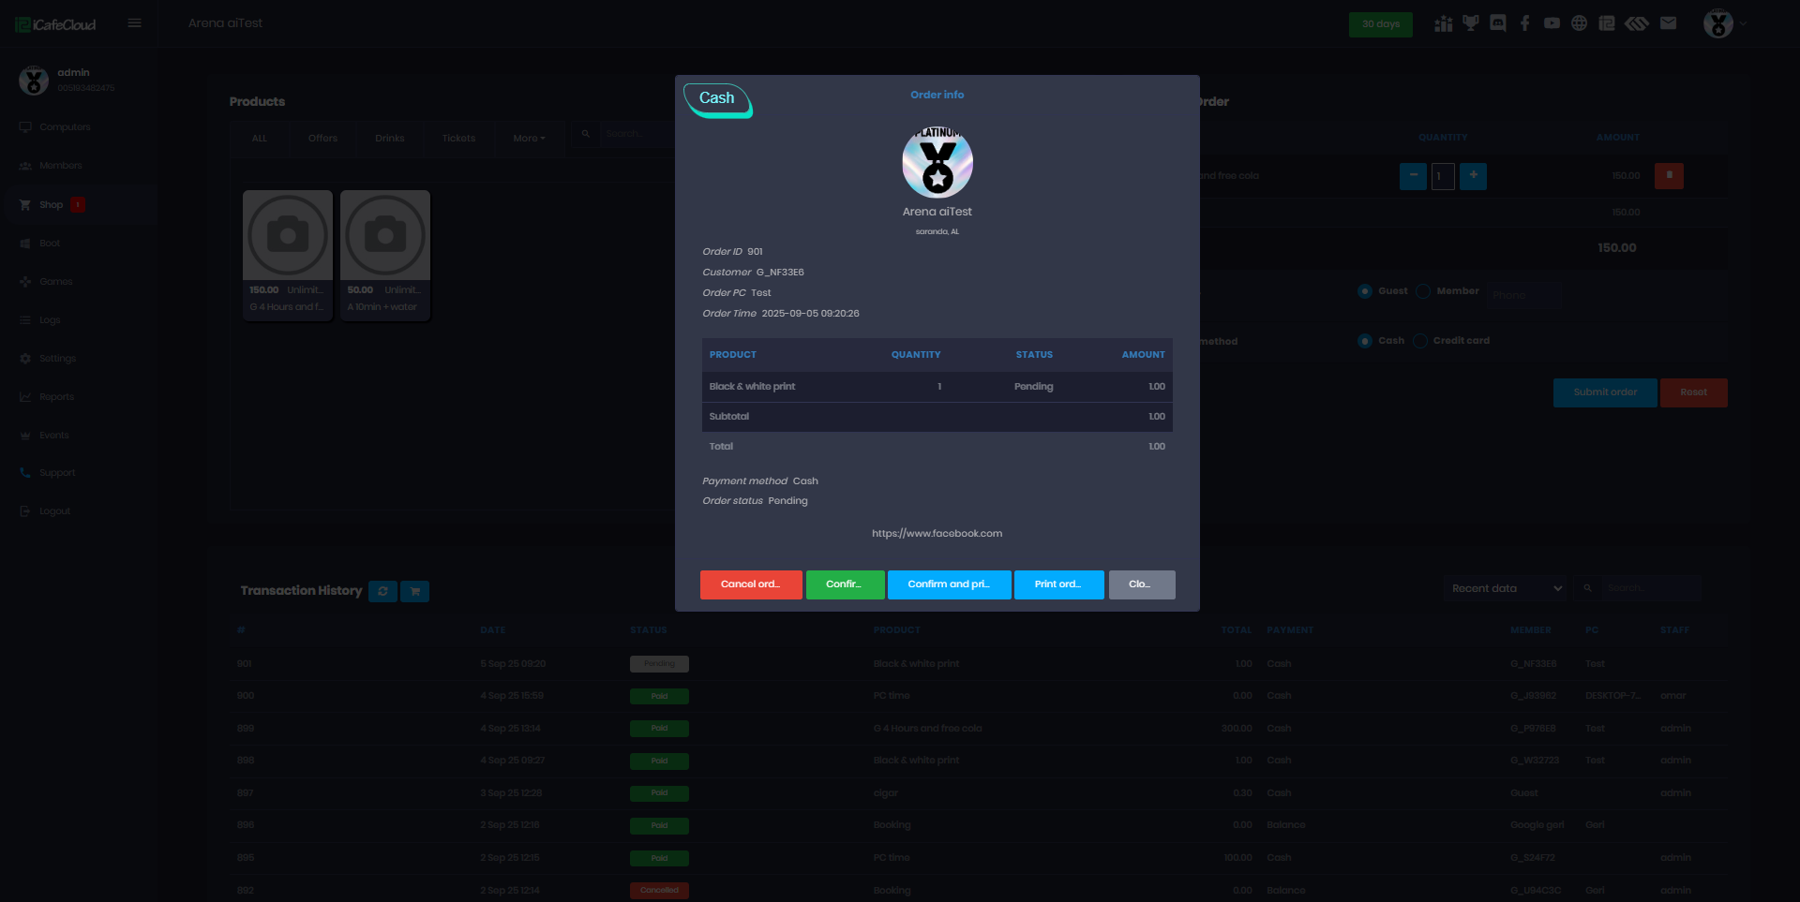This screenshot has height=902, width=1800.
Task: Open the YouTube icon in top bar
Action: coord(1552,23)
